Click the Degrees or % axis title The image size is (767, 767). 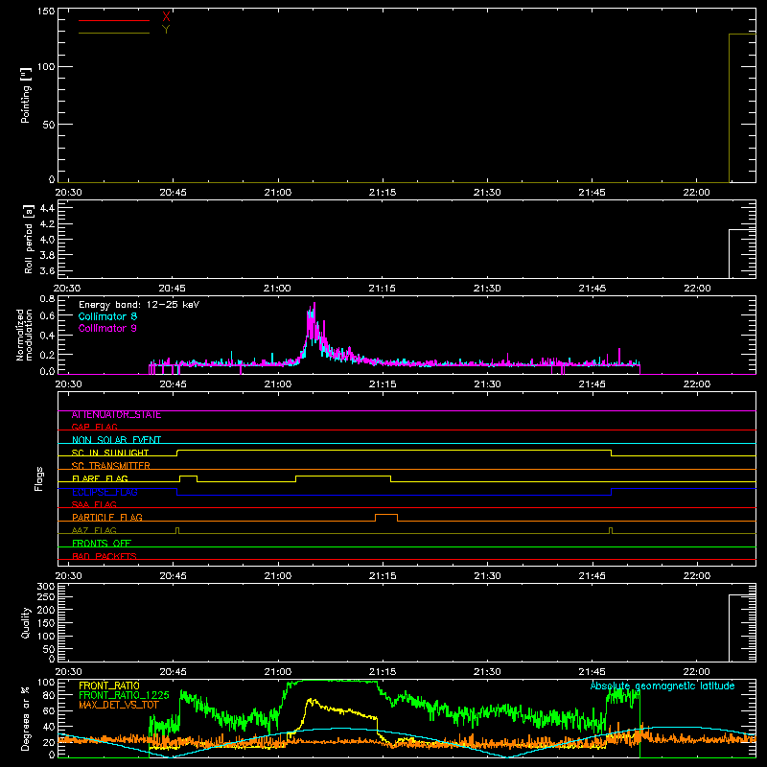click(x=26, y=719)
